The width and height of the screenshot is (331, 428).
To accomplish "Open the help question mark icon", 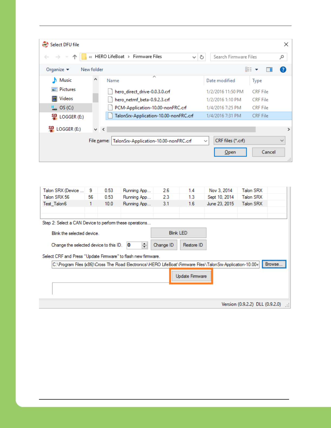I will (283, 70).
